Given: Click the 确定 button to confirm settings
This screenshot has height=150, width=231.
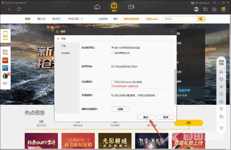Looking at the screenshot, I should coord(146,117).
